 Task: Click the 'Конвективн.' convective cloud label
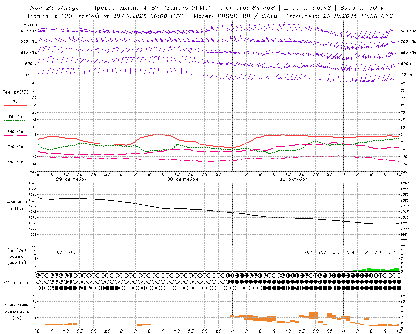coord(17,305)
